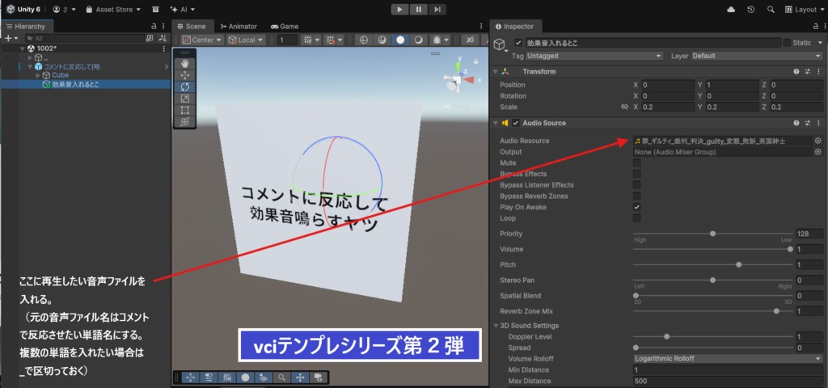Open Transform component presets
The width and height of the screenshot is (828, 388).
click(808, 71)
